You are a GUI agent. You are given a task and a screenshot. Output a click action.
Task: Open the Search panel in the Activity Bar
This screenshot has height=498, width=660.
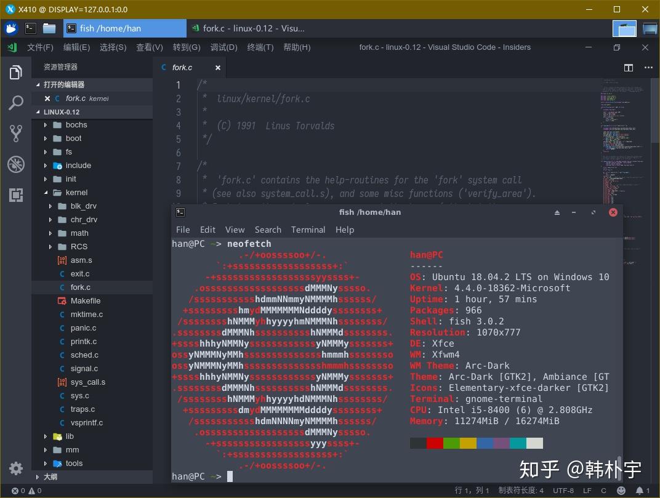pos(15,103)
